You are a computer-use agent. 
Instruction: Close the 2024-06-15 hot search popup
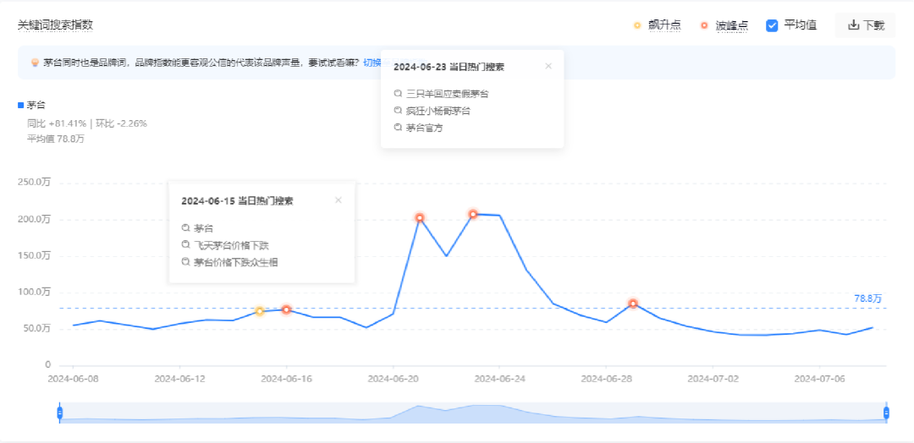(x=338, y=200)
